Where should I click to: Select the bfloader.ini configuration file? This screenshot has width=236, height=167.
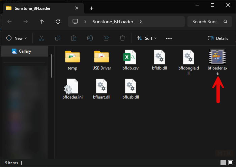tap(72, 89)
